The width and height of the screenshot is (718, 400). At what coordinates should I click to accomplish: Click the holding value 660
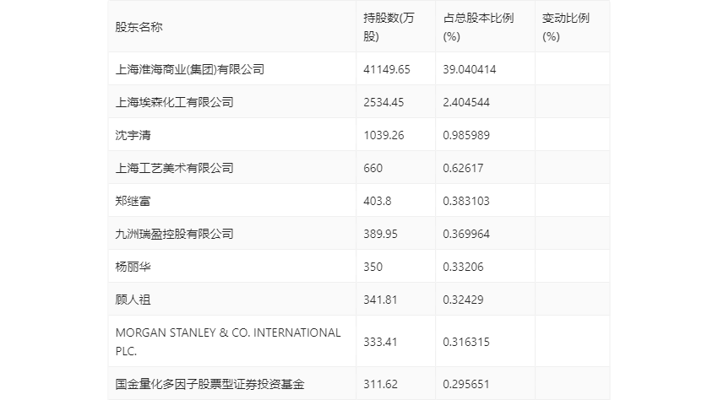(x=373, y=168)
